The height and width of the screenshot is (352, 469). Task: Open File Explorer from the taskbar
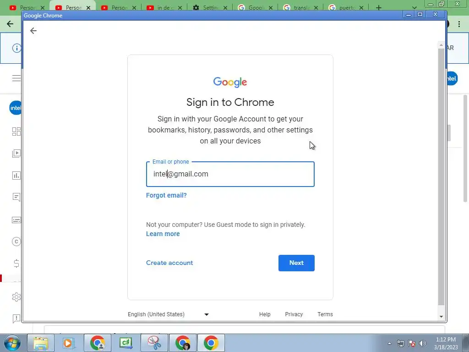click(x=41, y=343)
